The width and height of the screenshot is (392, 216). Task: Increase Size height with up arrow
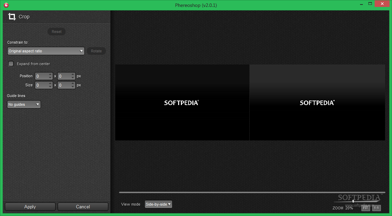(73, 84)
